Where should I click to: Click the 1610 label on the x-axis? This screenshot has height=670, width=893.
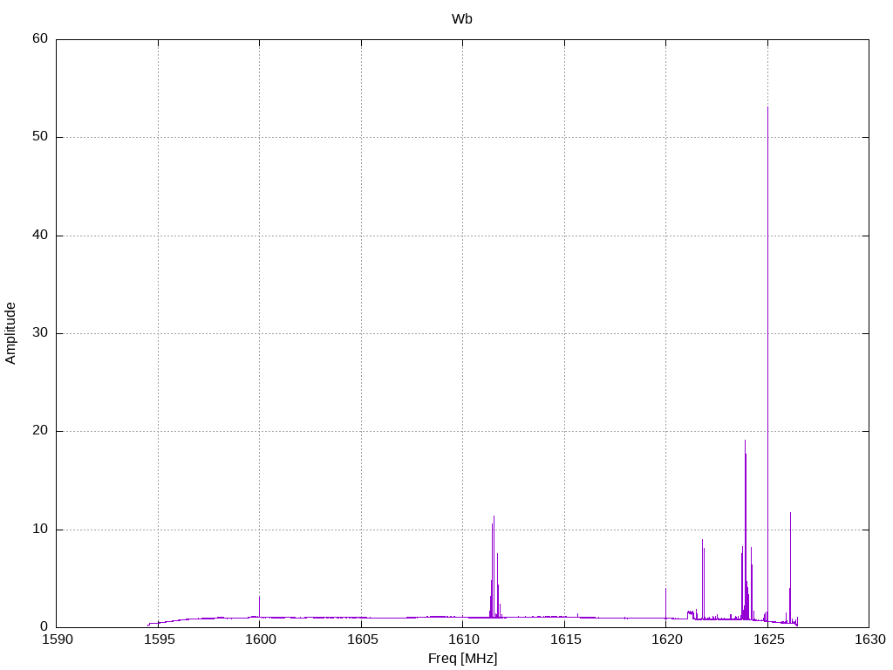click(464, 639)
